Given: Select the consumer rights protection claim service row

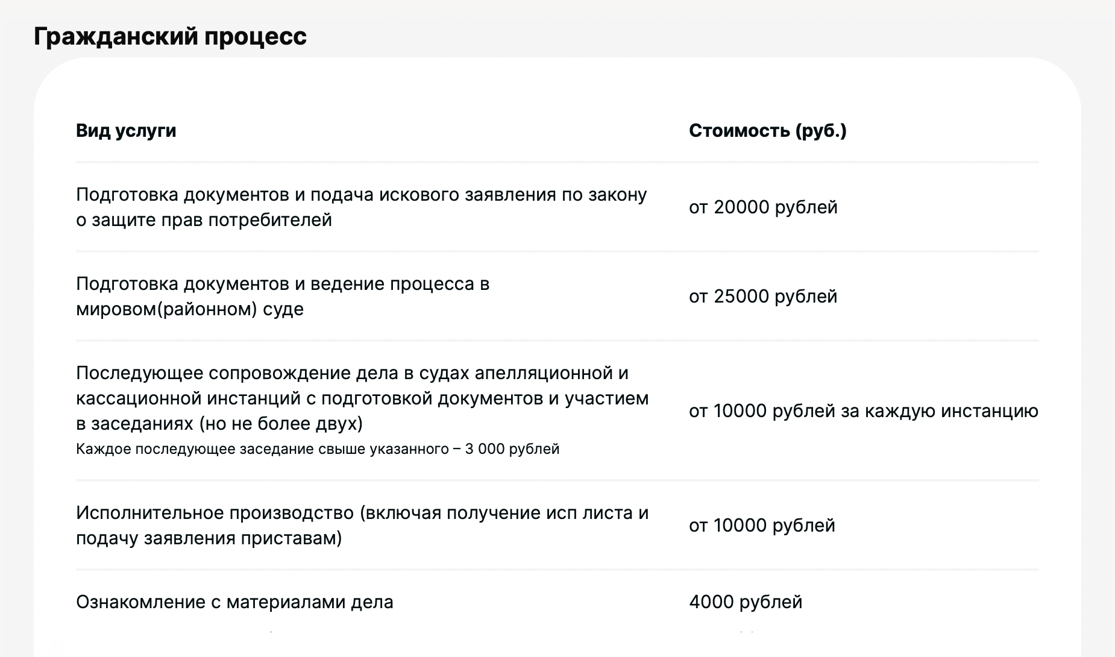Looking at the screenshot, I should pyautogui.click(x=557, y=207).
